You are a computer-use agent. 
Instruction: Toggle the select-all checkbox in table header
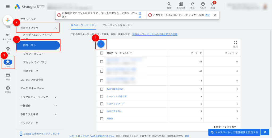coord(102,53)
